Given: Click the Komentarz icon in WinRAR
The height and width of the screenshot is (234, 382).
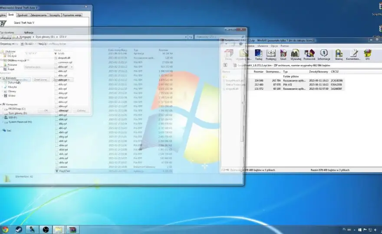Looking at the screenshot, I should (353, 55).
